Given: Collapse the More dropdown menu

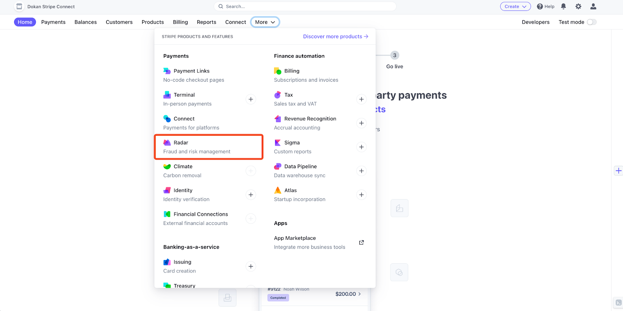Looking at the screenshot, I should (x=265, y=22).
